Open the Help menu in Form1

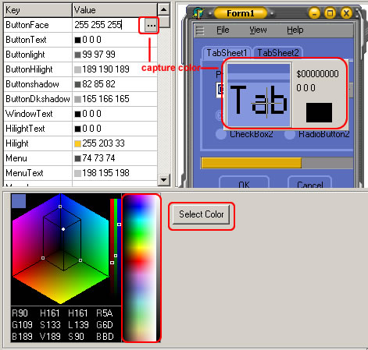click(x=295, y=30)
